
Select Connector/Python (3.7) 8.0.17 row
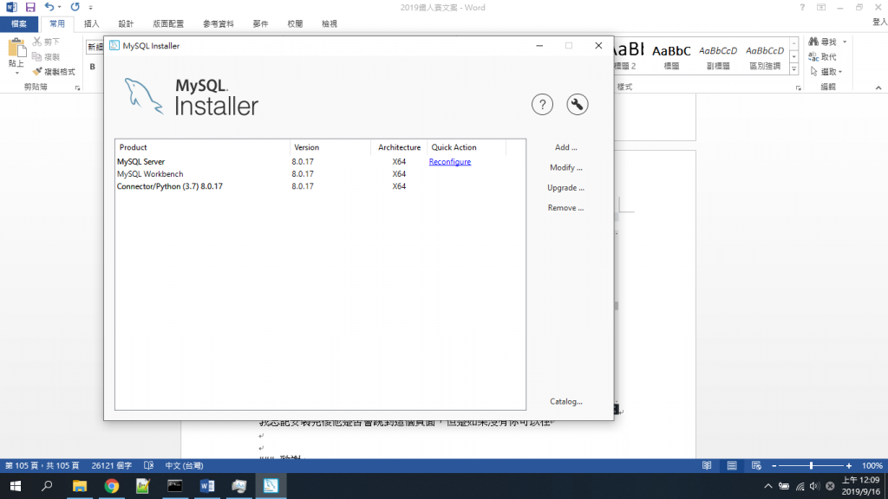[320, 186]
